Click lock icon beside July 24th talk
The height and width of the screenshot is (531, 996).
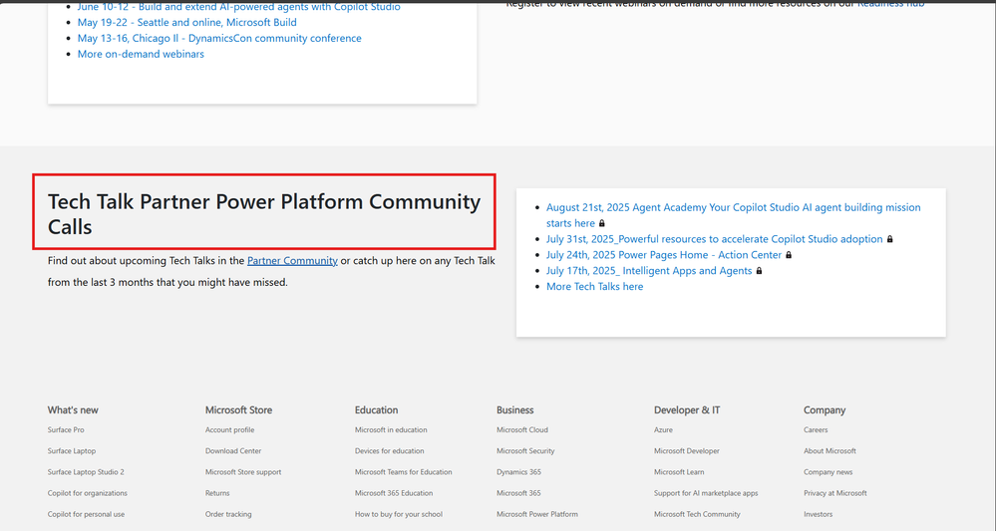pos(789,255)
